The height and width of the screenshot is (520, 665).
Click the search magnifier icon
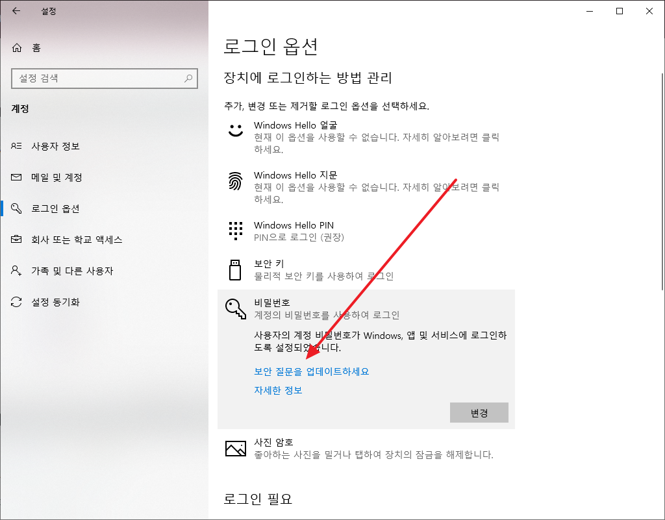coord(188,79)
